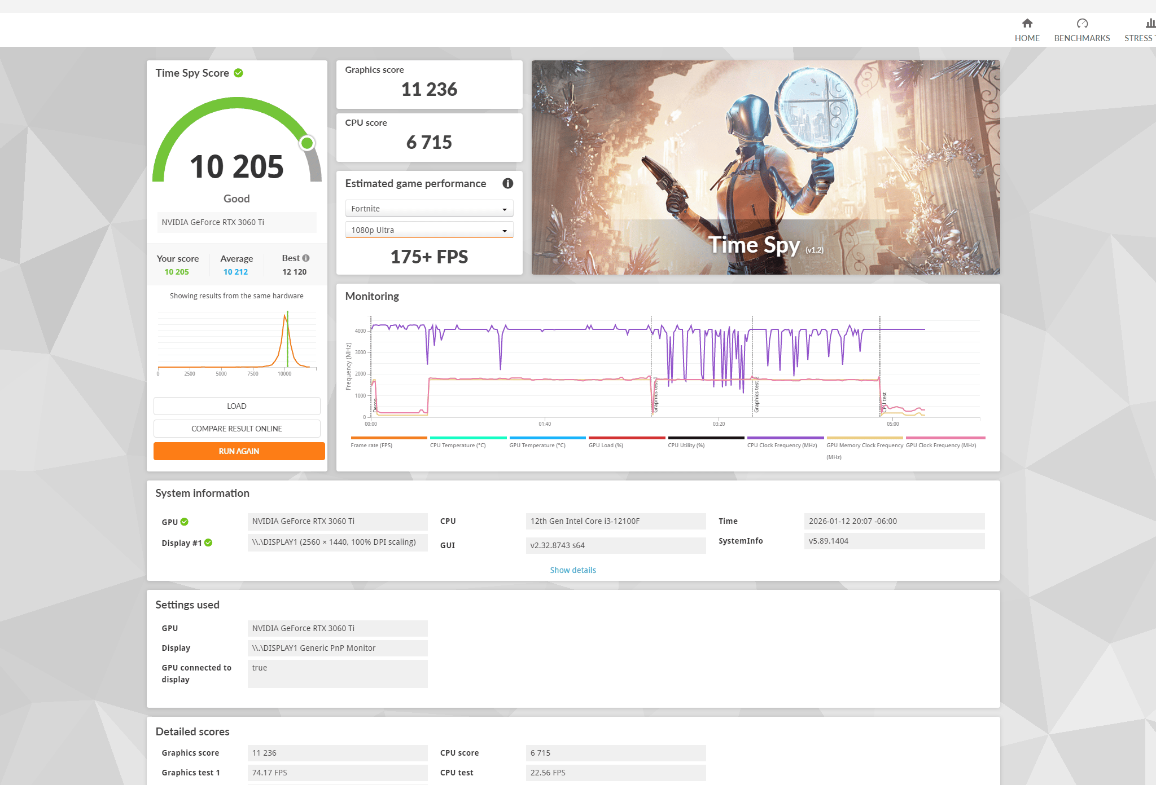This screenshot has width=1156, height=785.
Task: Click the Home icon in top navigation
Action: click(1027, 23)
